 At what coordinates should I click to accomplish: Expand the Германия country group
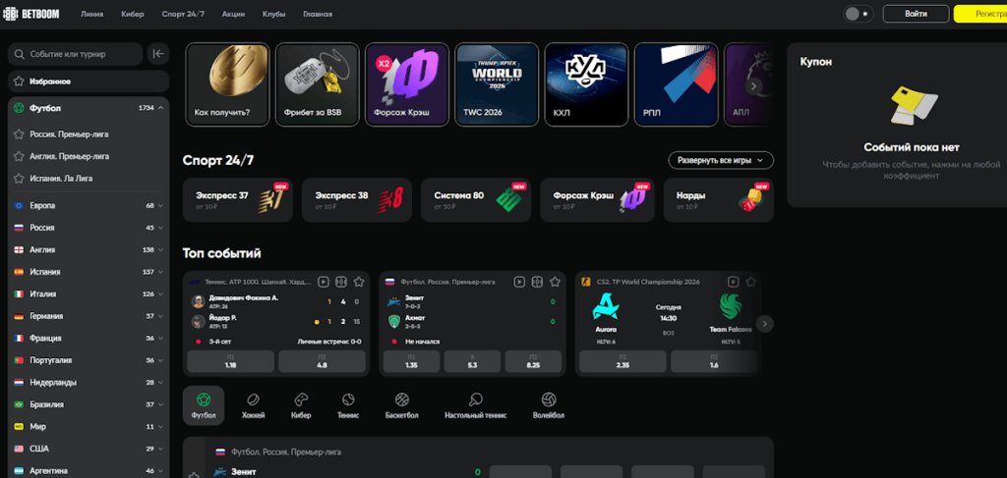[160, 316]
